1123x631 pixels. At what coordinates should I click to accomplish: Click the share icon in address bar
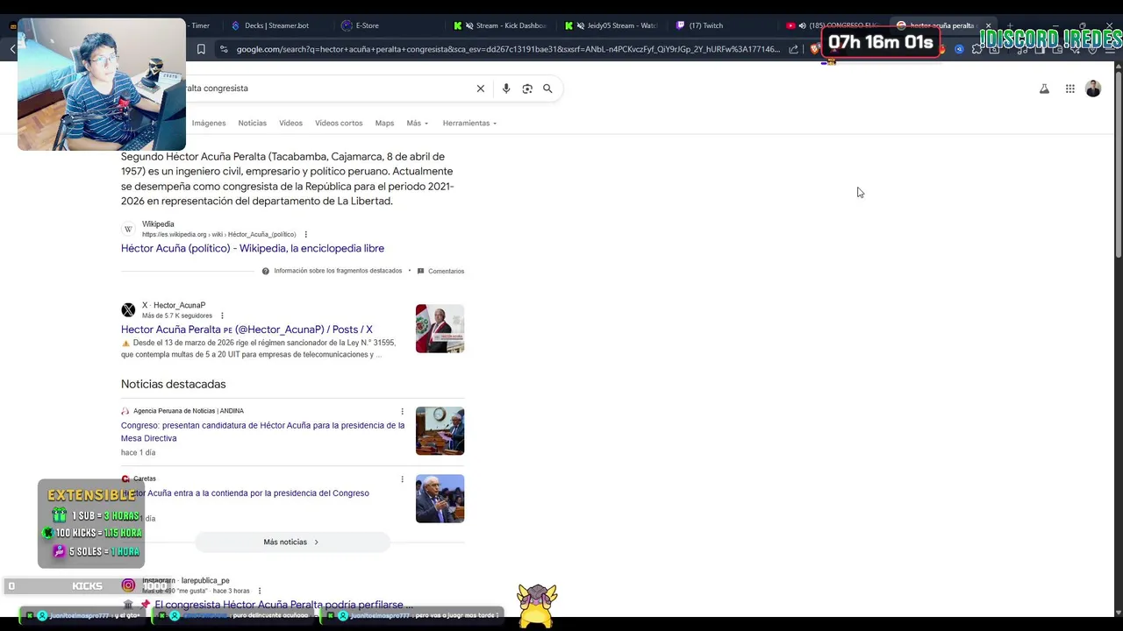(793, 49)
